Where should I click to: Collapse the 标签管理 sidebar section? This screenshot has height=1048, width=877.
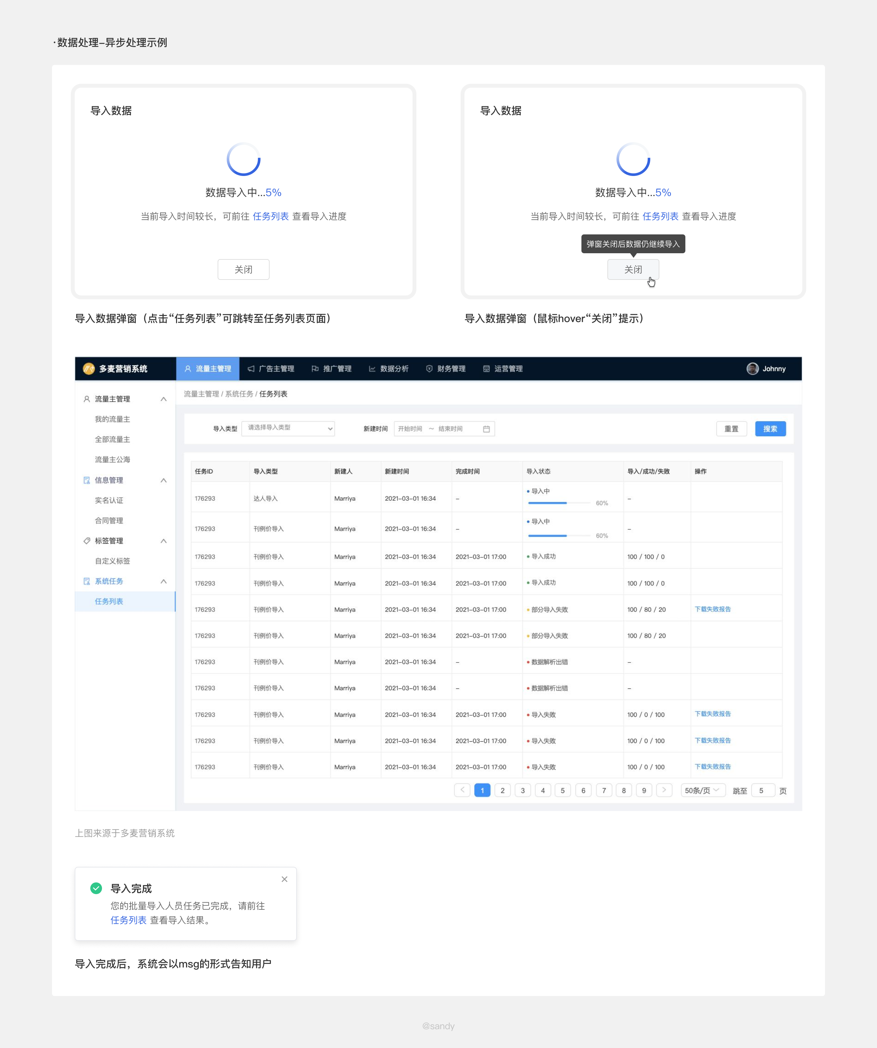pyautogui.click(x=163, y=541)
